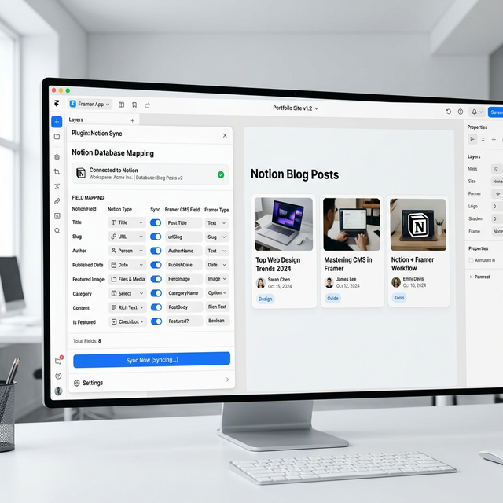Click the Guide category tag

coord(332,299)
